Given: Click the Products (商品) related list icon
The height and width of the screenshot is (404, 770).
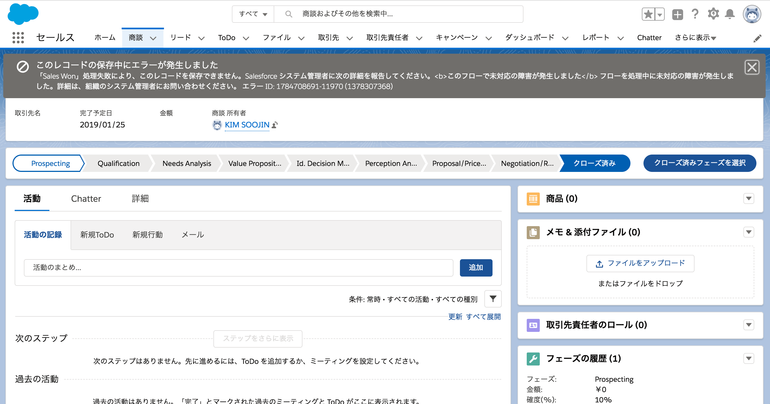Looking at the screenshot, I should click(533, 199).
